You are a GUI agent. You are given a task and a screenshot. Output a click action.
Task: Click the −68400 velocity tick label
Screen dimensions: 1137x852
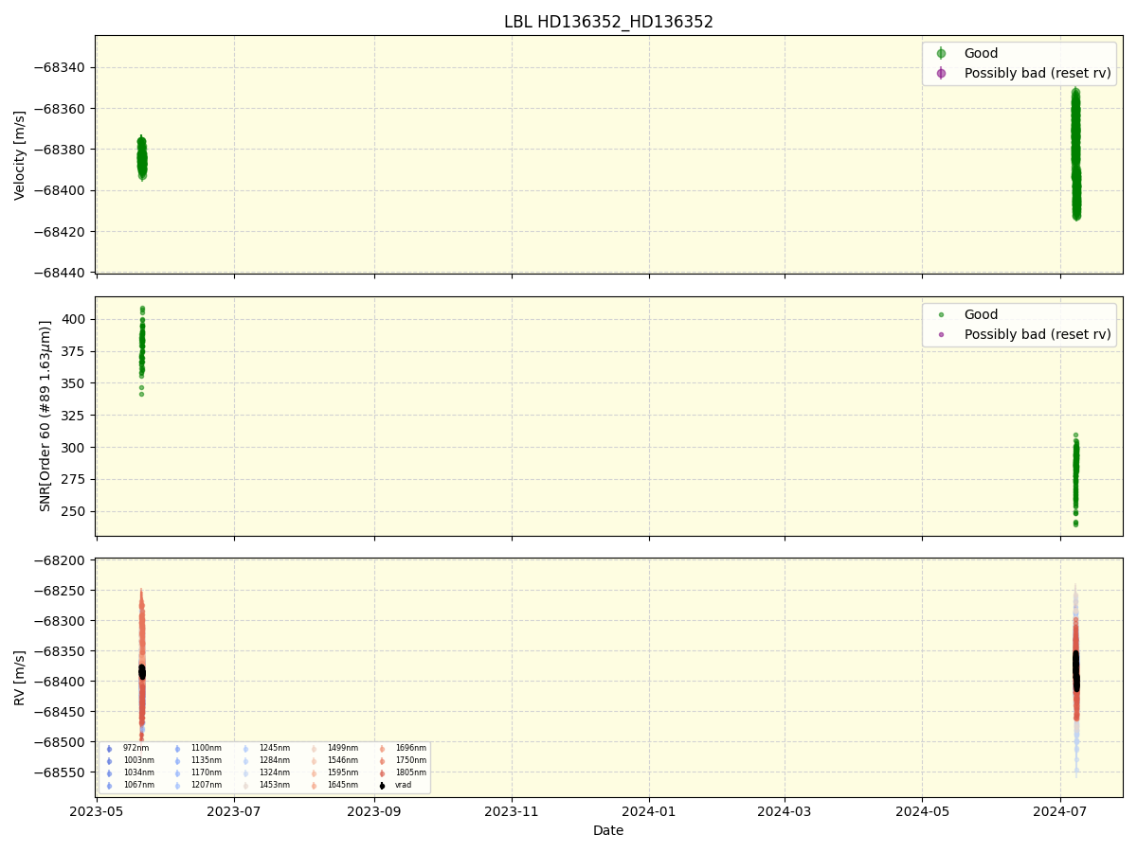click(62, 190)
